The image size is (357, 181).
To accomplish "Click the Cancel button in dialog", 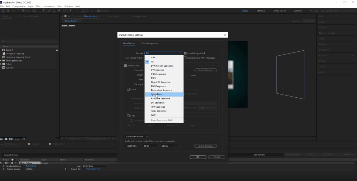I will click(217, 157).
